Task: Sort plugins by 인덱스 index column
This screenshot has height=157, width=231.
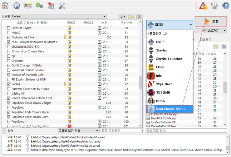Action: tap(212, 54)
